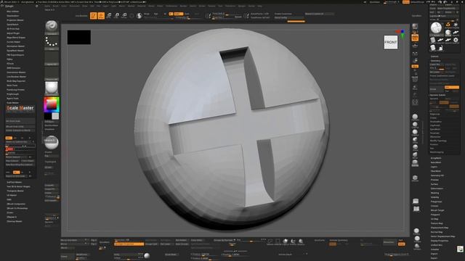The image size is (465, 261).
Task: Toggle the Draw mode button
Action: (x=101, y=16)
